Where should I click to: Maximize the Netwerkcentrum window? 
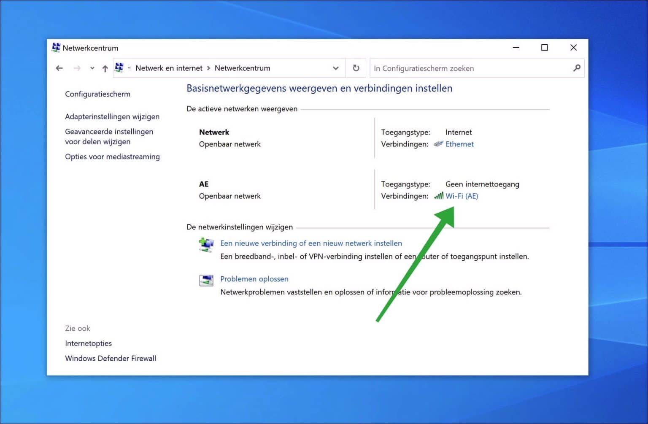(545, 48)
